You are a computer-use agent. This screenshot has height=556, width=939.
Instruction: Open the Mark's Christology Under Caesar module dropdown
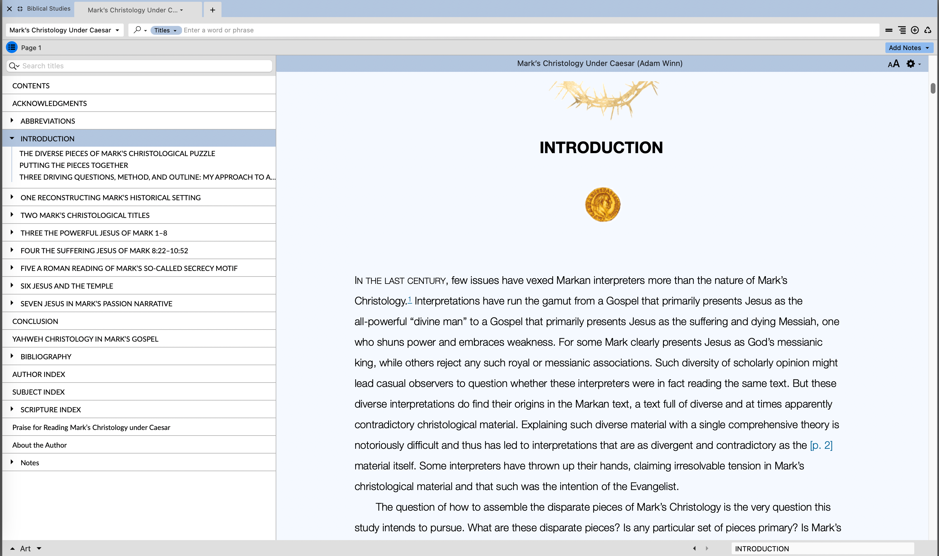click(x=65, y=30)
